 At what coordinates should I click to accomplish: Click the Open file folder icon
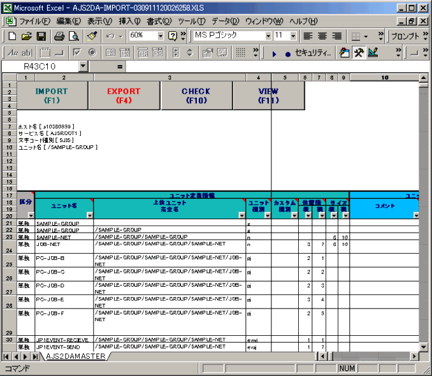27,36
